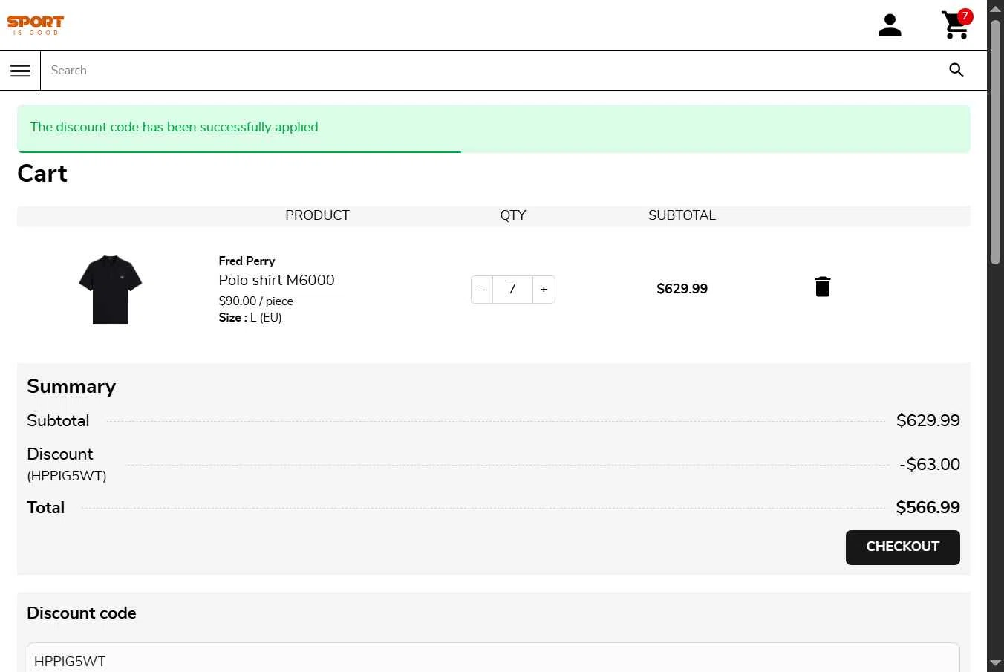Click the QTY column header
Screen dimensions: 1004x672
pos(512,215)
